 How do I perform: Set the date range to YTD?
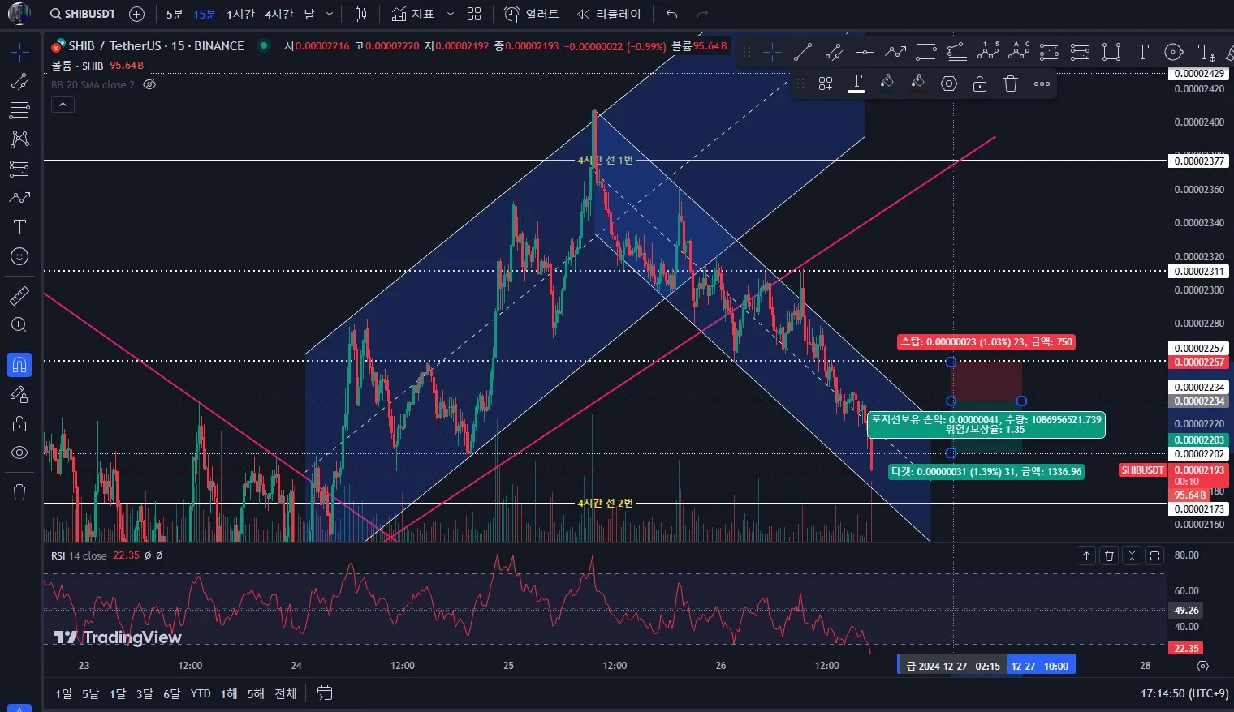[x=201, y=693]
